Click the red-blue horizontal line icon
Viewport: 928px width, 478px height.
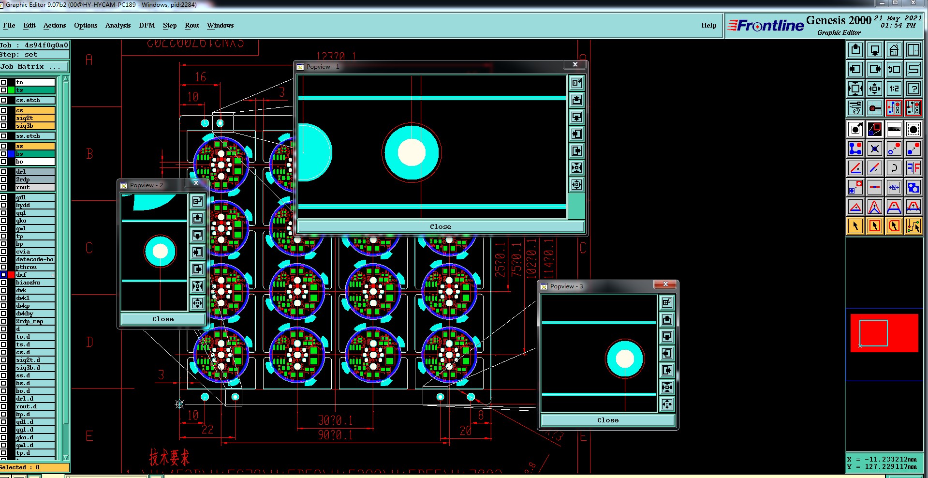tap(874, 187)
